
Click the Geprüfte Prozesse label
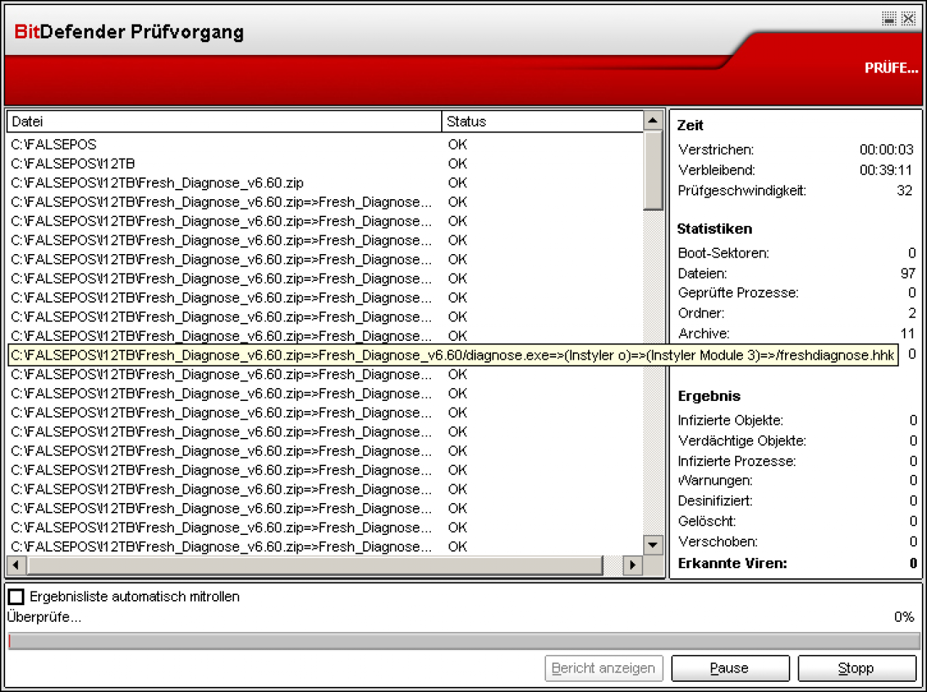[738, 293]
